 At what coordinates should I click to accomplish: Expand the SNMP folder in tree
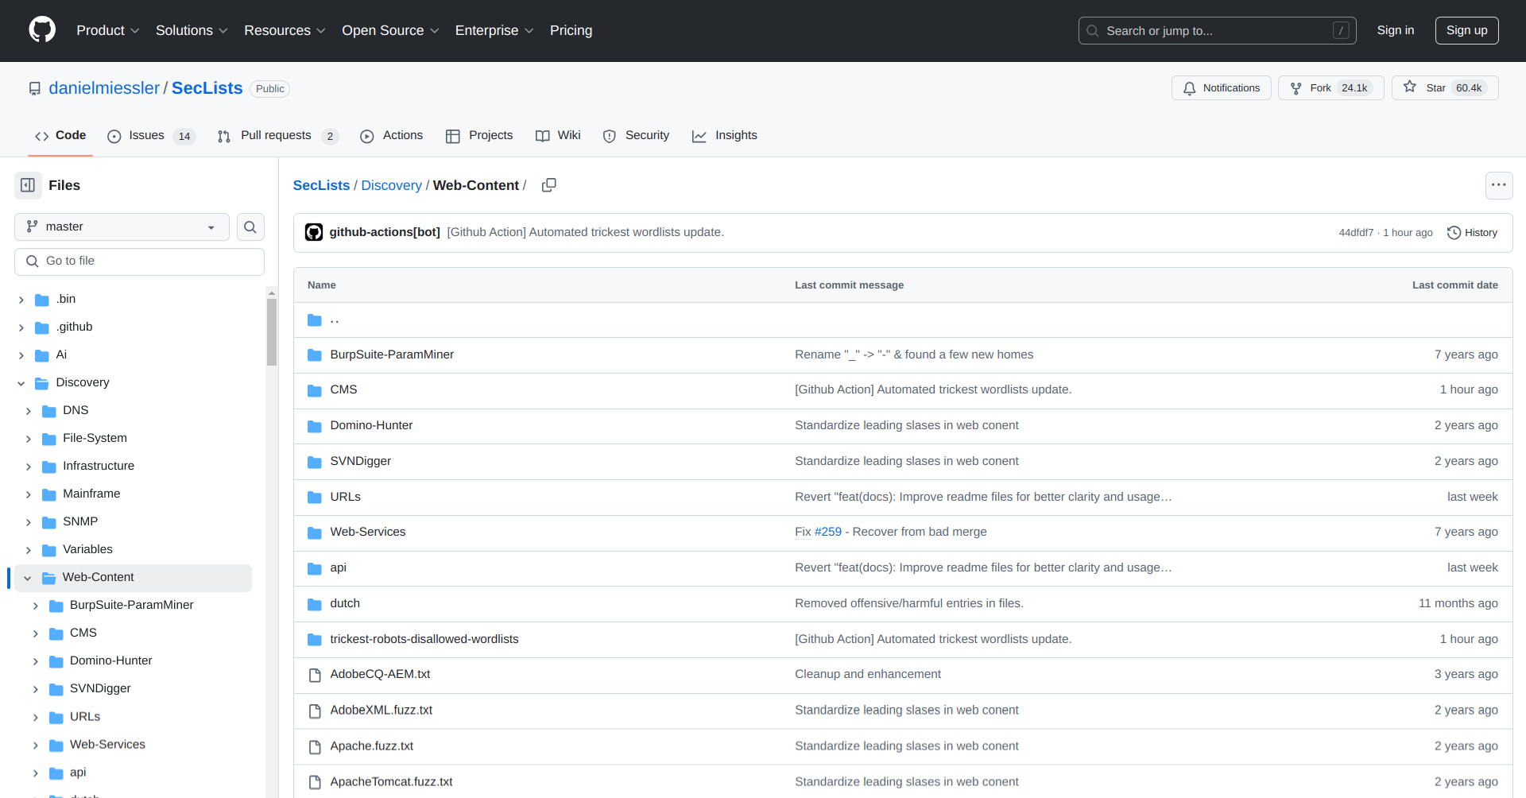tap(29, 522)
